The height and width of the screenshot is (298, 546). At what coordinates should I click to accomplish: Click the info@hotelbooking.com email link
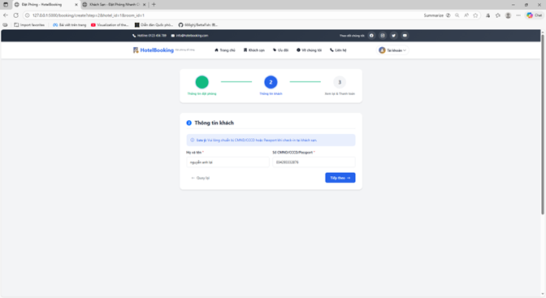tap(190, 36)
